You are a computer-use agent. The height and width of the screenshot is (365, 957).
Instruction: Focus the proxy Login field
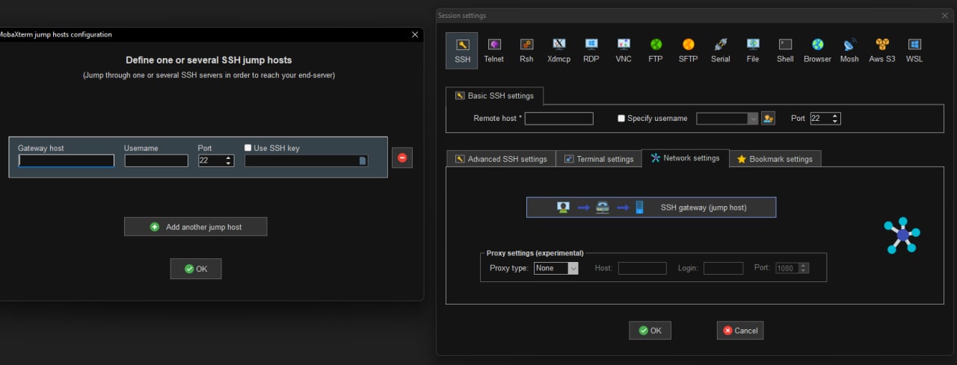(x=724, y=268)
